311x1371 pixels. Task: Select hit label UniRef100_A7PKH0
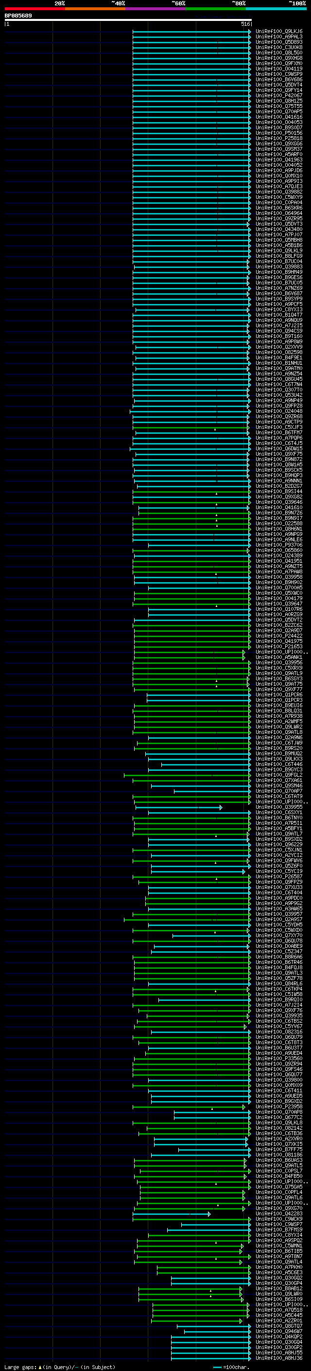point(279,1267)
